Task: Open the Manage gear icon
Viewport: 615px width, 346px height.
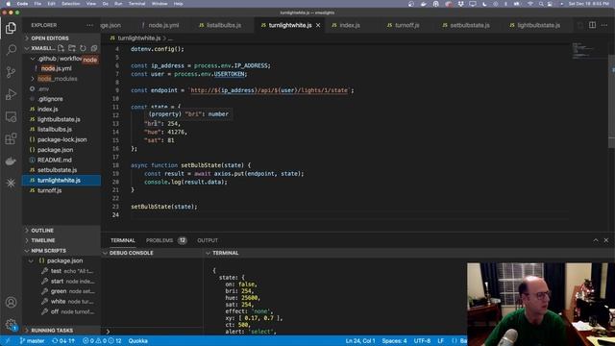Action: pyautogui.click(x=11, y=325)
